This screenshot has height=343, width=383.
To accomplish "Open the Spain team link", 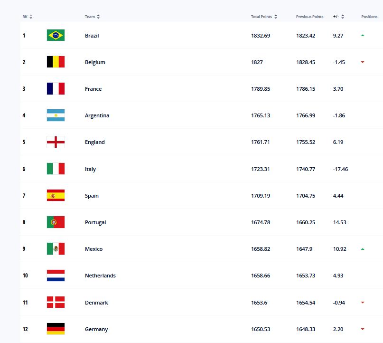I will pyautogui.click(x=92, y=196).
